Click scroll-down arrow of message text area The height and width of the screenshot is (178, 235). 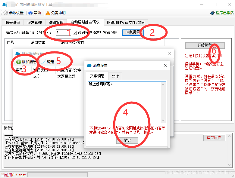tap(163, 120)
